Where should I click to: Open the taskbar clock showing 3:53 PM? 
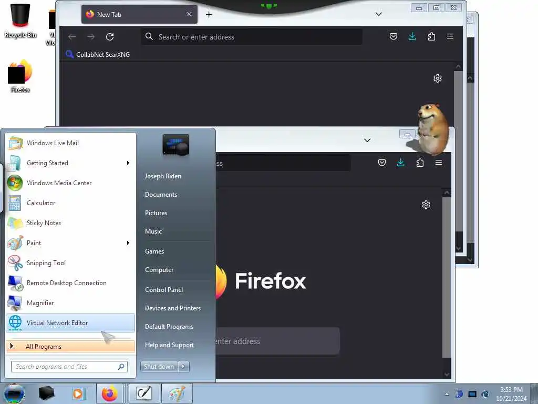[x=511, y=394]
